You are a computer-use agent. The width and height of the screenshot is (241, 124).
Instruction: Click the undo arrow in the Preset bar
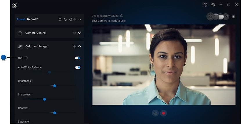65,20
